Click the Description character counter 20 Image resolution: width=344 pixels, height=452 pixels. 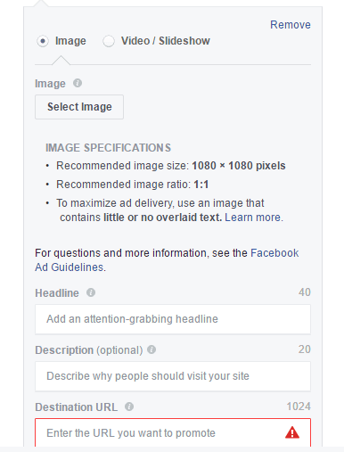305,349
